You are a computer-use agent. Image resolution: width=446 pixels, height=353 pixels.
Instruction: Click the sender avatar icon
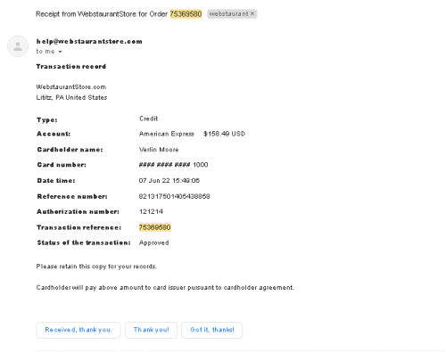pyautogui.click(x=18, y=46)
